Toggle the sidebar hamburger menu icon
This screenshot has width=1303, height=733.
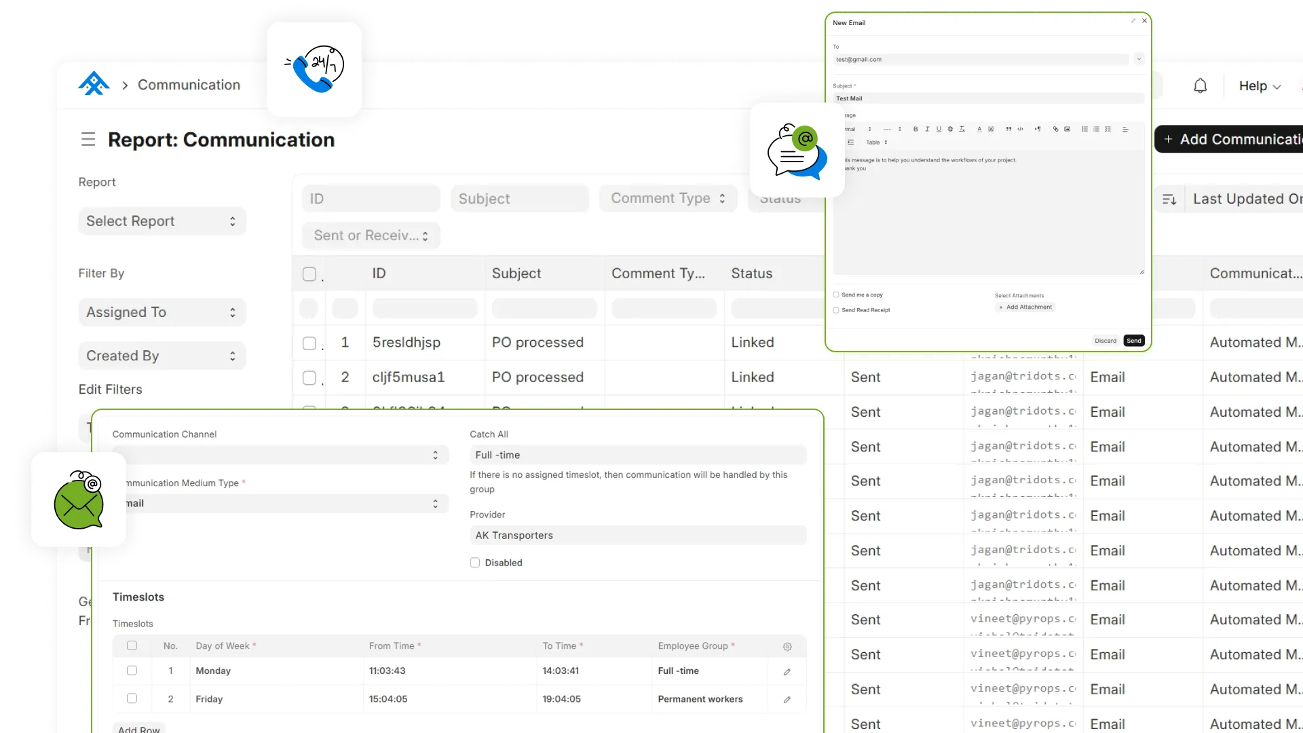click(x=88, y=140)
